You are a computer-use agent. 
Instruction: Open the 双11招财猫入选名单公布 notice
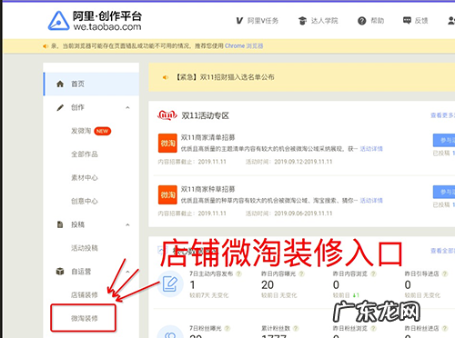pyautogui.click(x=225, y=77)
